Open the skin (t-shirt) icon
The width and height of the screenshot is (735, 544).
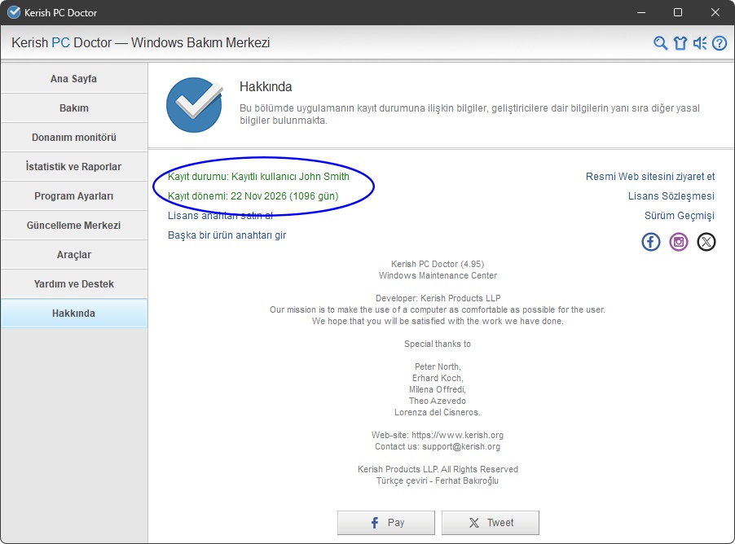click(680, 43)
